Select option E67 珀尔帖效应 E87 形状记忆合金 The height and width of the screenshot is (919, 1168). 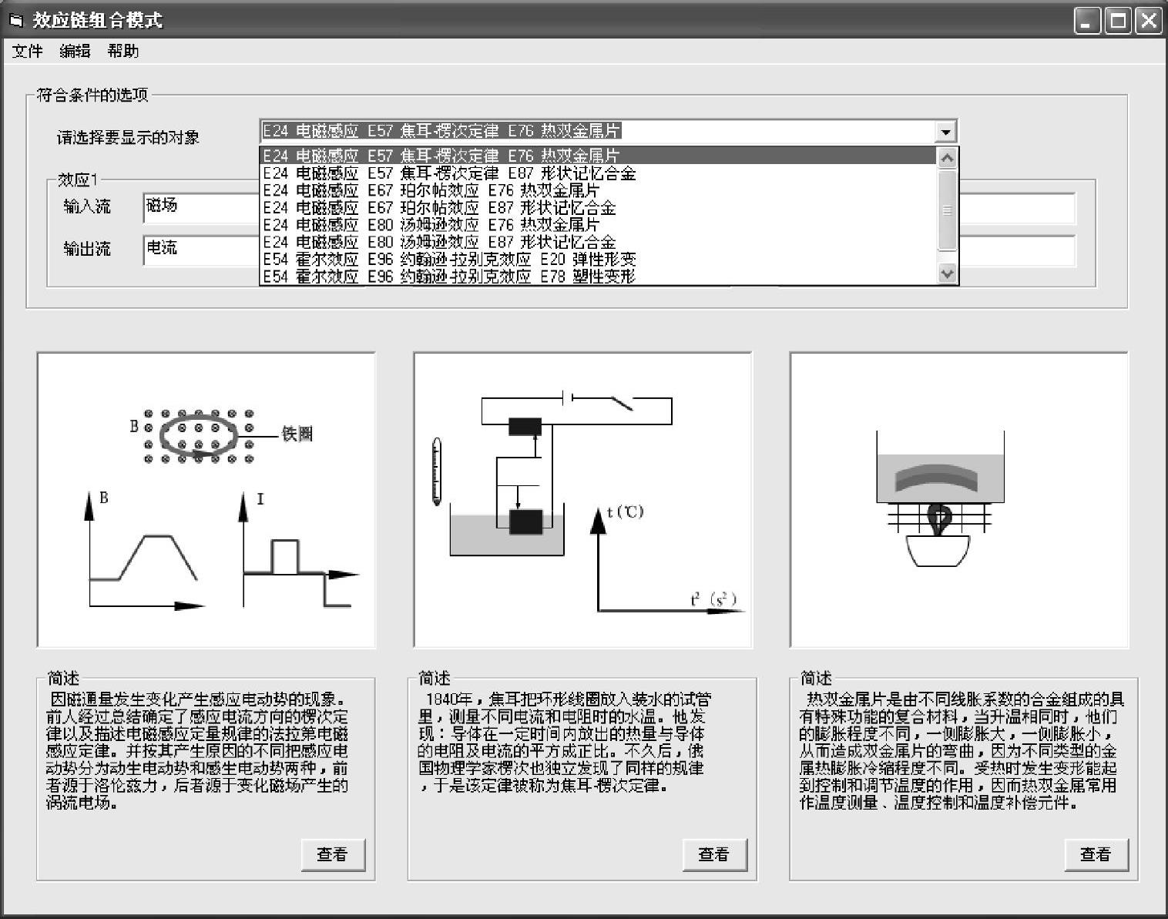coord(599,208)
